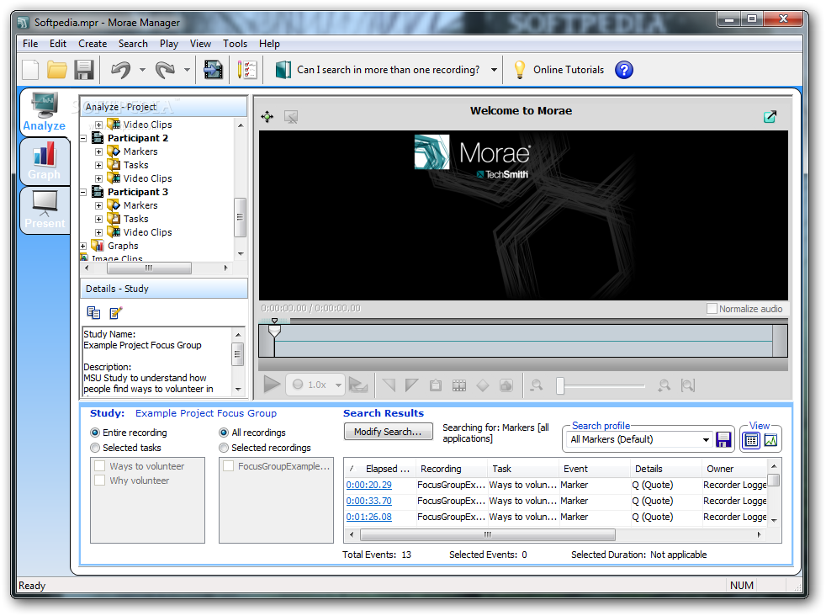Open the Undo history dropdown arrow
The image size is (826, 616).
click(142, 70)
